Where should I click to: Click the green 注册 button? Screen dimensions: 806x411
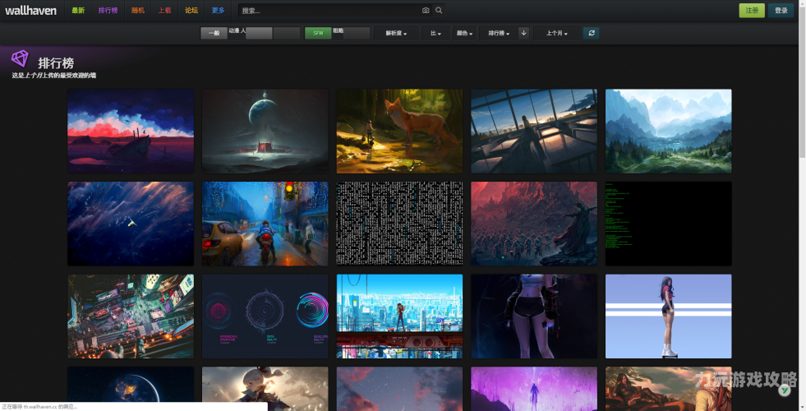[x=752, y=11]
